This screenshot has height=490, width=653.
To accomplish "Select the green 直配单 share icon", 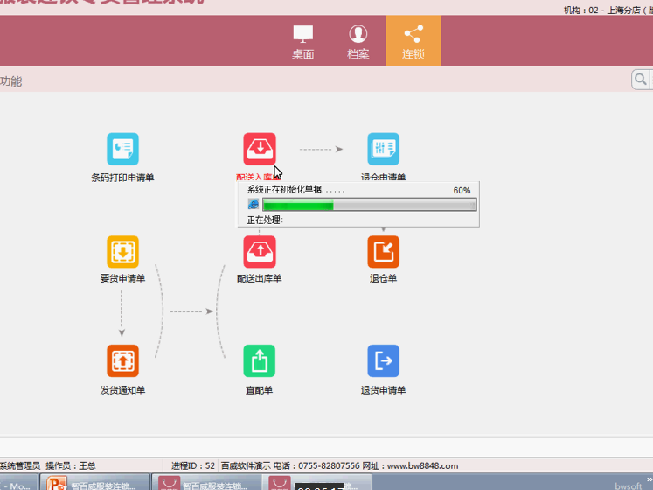I will tap(260, 360).
